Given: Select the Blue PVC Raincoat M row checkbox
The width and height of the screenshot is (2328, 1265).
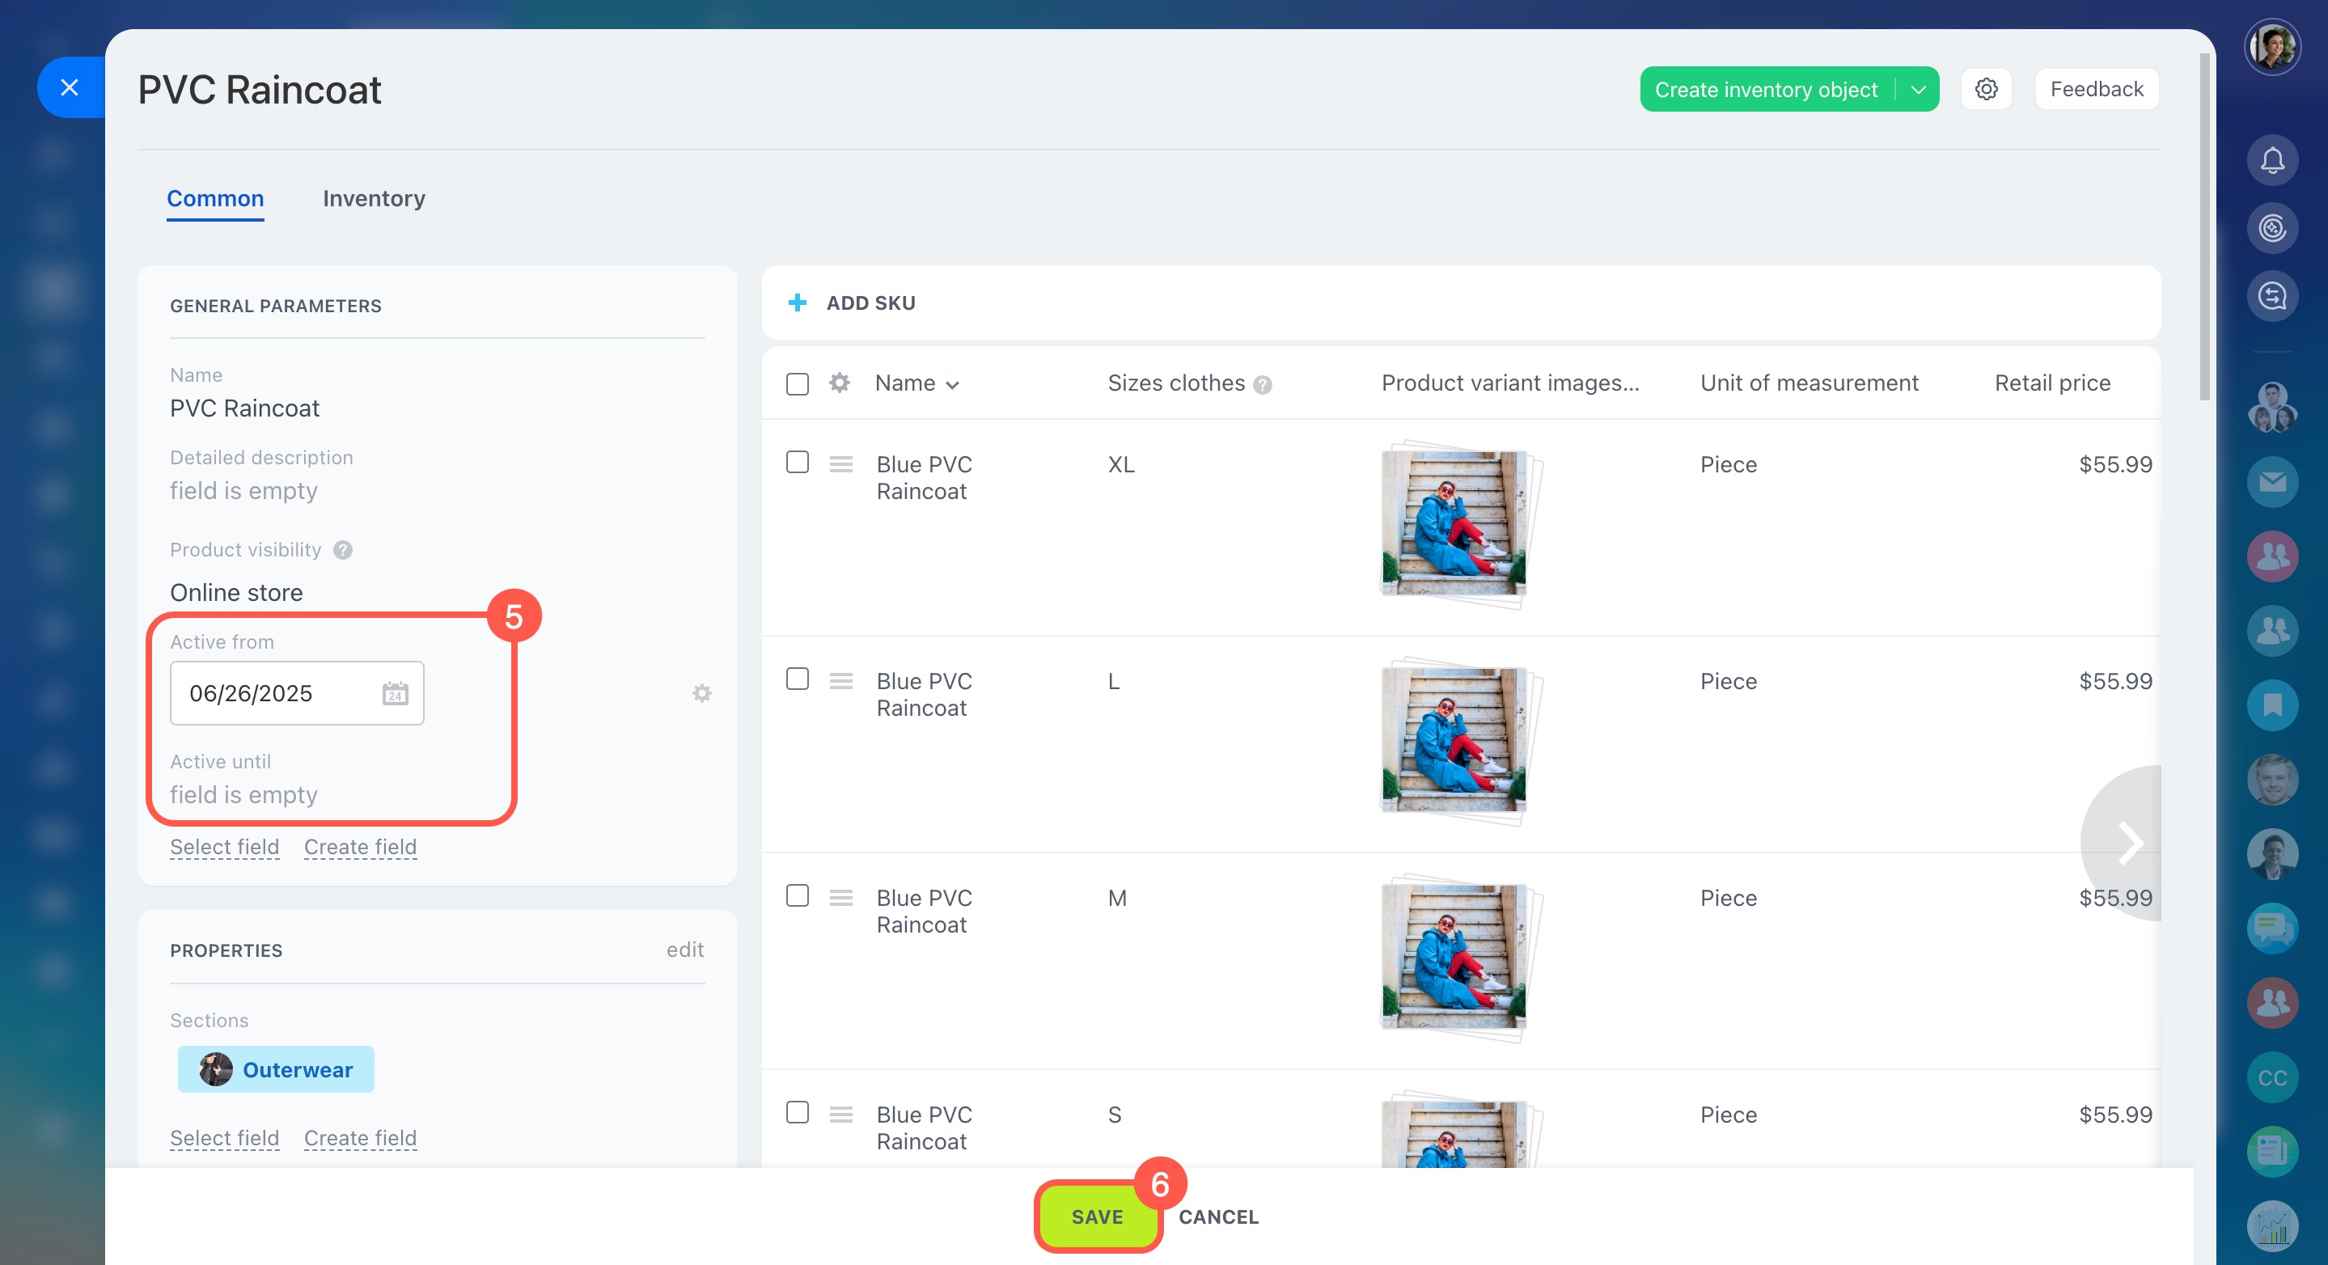Looking at the screenshot, I should (x=797, y=896).
